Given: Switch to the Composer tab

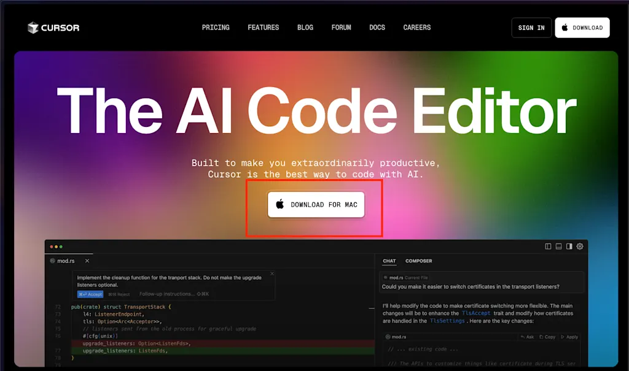Looking at the screenshot, I should (x=418, y=261).
